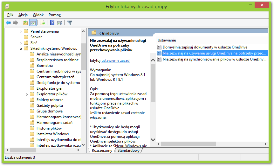The height and width of the screenshot is (166, 274).
Task: Open the Pomoc menu
Action: point(55,15)
